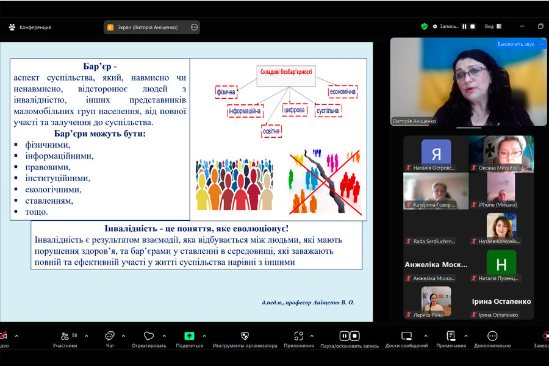Click the Участники participants icon
The image size is (549, 366).
click(x=65, y=336)
